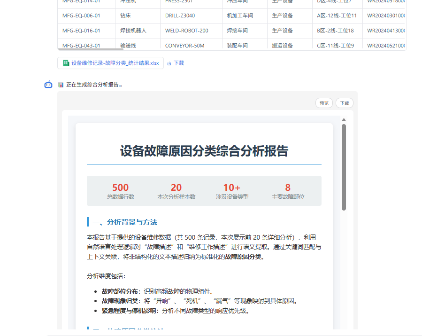Image resolution: width=422 pixels, height=336 pixels.
Task: Click the 20 本次分析样本数 stat
Action: pos(176,190)
